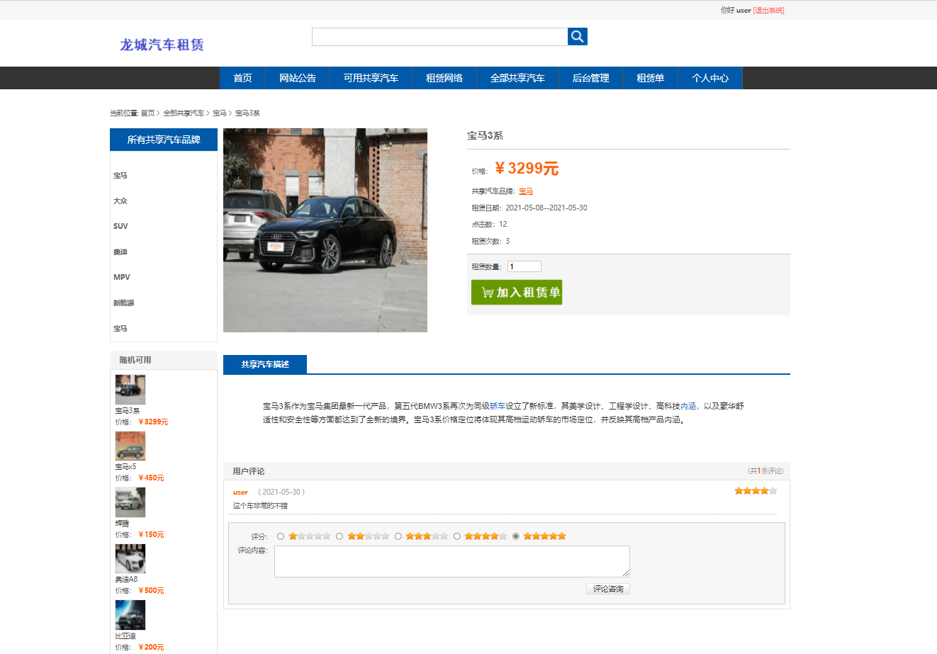Click the 加入租赁单 button
Viewport: 937px width, 654px height.
517,292
